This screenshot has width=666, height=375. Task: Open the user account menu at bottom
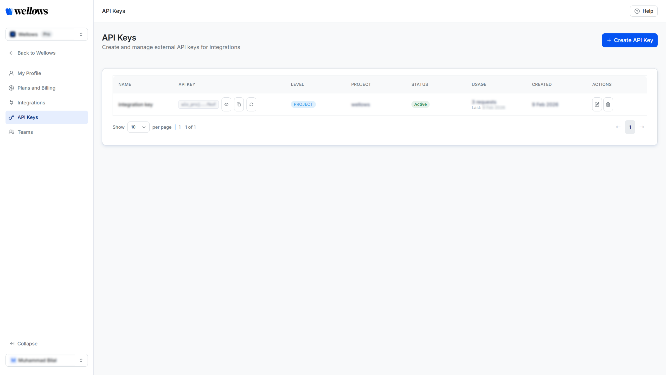point(46,360)
